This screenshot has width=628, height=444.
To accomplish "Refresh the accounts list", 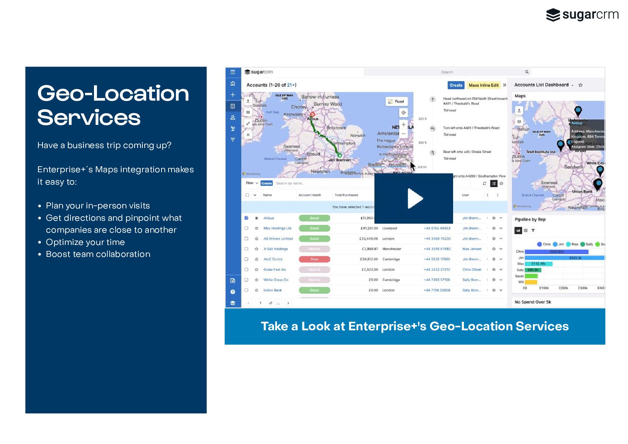I will point(484,183).
